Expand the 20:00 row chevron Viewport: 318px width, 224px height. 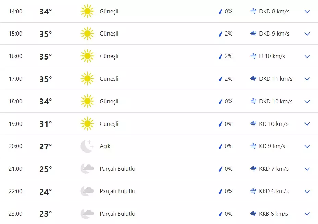tap(307, 146)
